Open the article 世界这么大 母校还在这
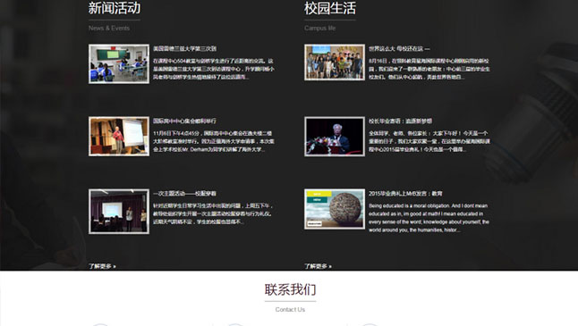Viewport: 578px width, 326px height. pyautogui.click(x=399, y=48)
